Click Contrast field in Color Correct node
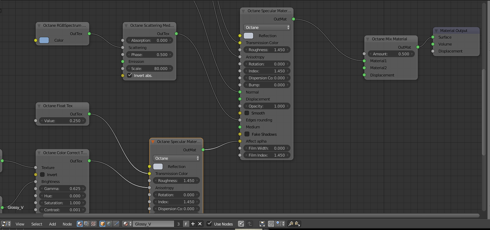The image size is (490, 230). 62,210
